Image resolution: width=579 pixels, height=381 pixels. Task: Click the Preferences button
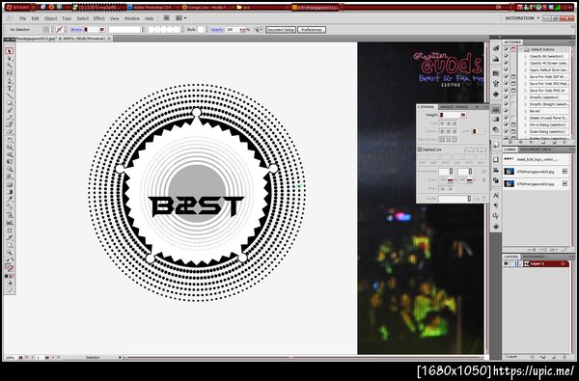(x=312, y=30)
